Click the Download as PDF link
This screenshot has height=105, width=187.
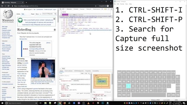point(6,77)
